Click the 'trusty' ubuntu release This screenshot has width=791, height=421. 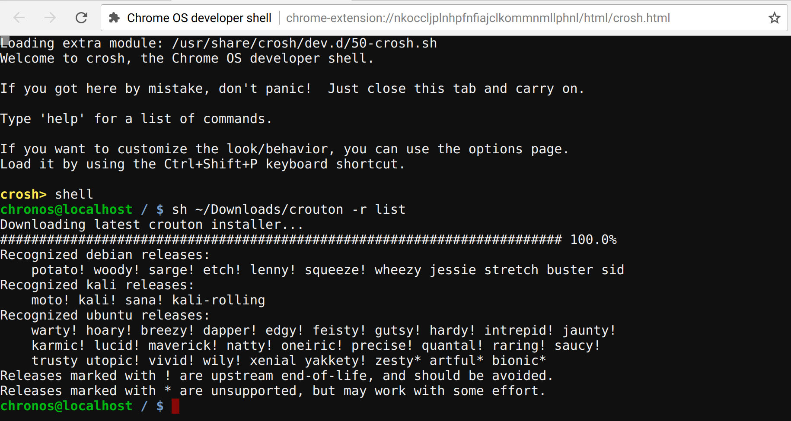point(54,361)
